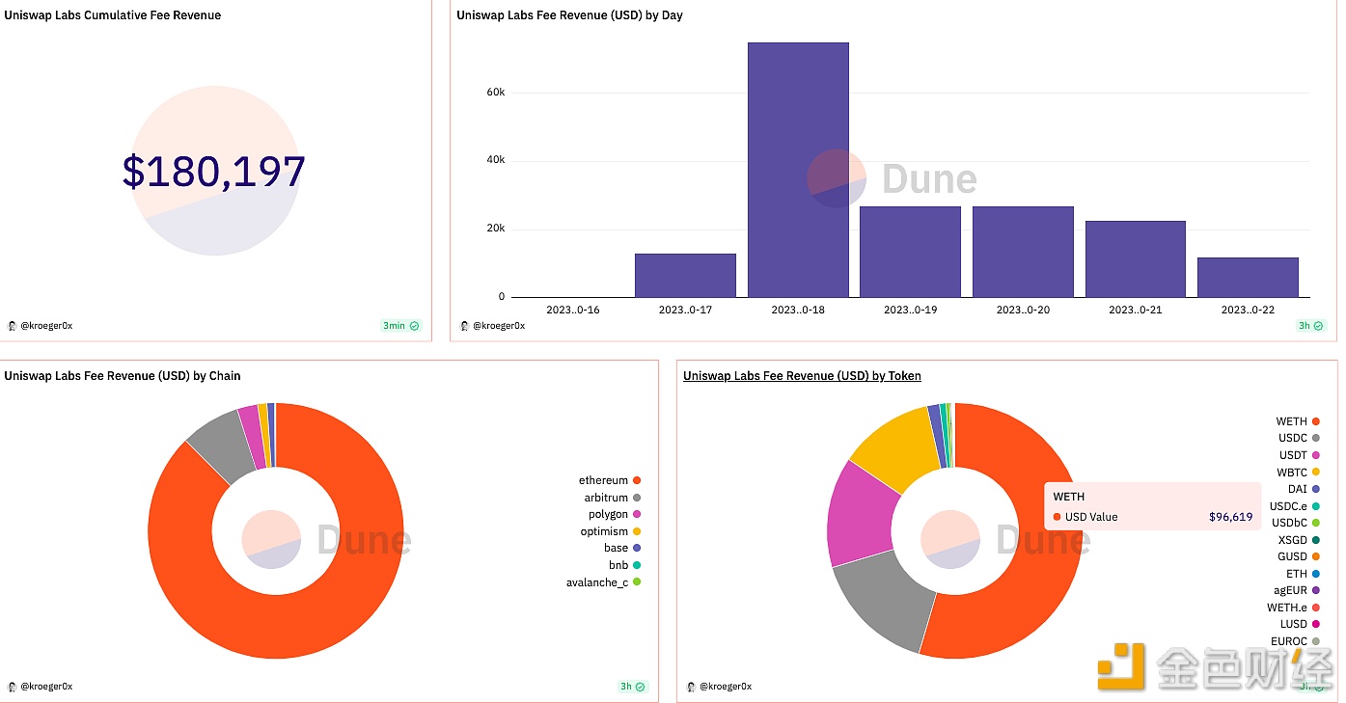
Task: Click the orange WETH color dot in the token legend
Action: (1315, 421)
